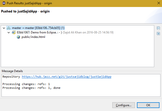Collapse the master → master tree node

click(x=4, y=28)
